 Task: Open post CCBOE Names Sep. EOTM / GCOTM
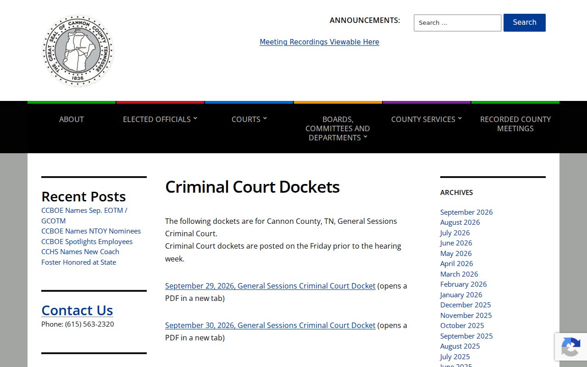[84, 216]
